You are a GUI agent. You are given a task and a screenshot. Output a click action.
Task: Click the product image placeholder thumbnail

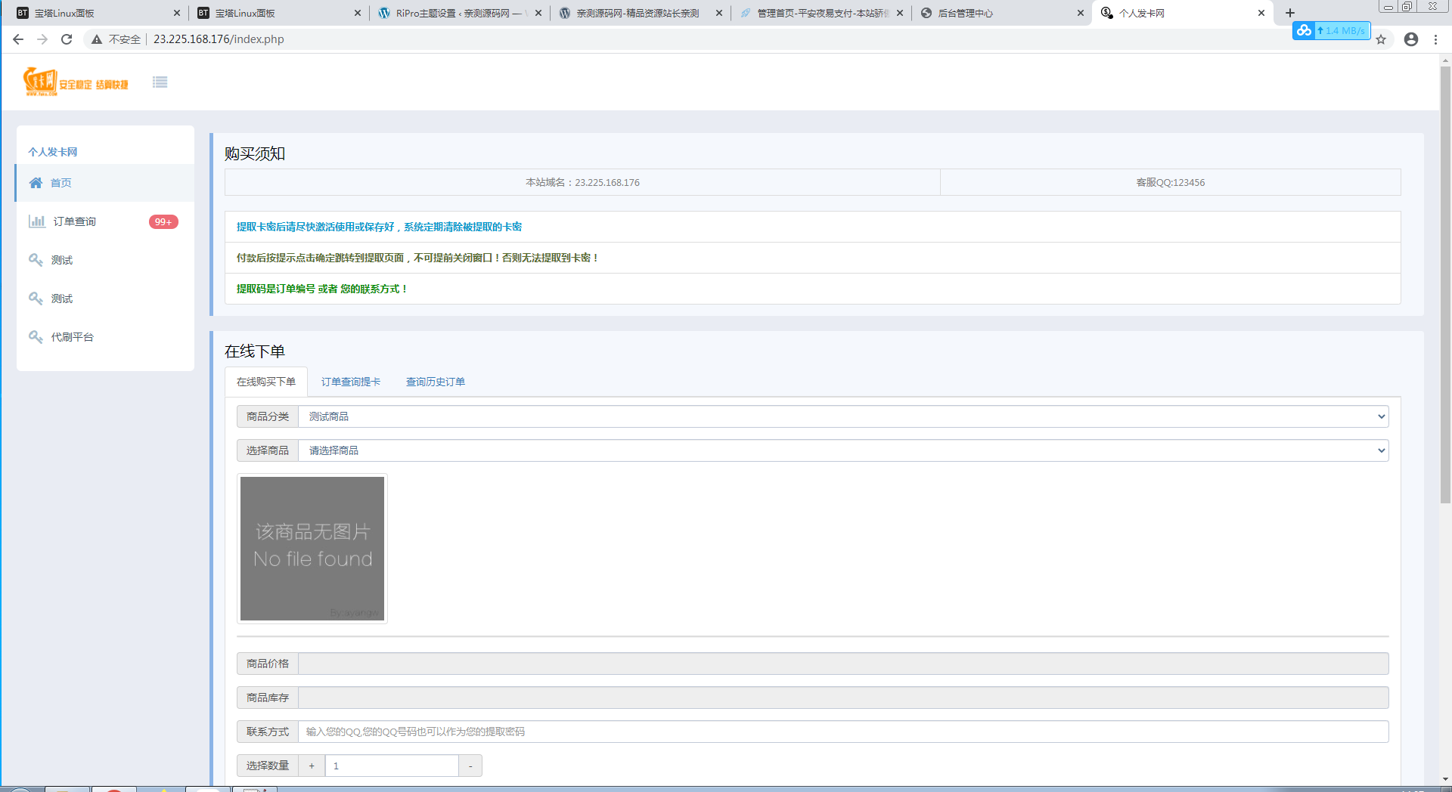312,549
